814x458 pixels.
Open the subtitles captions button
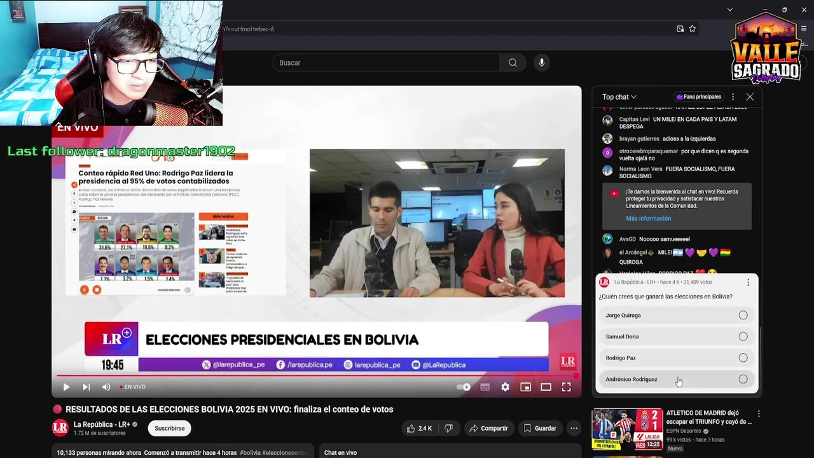[x=485, y=387]
